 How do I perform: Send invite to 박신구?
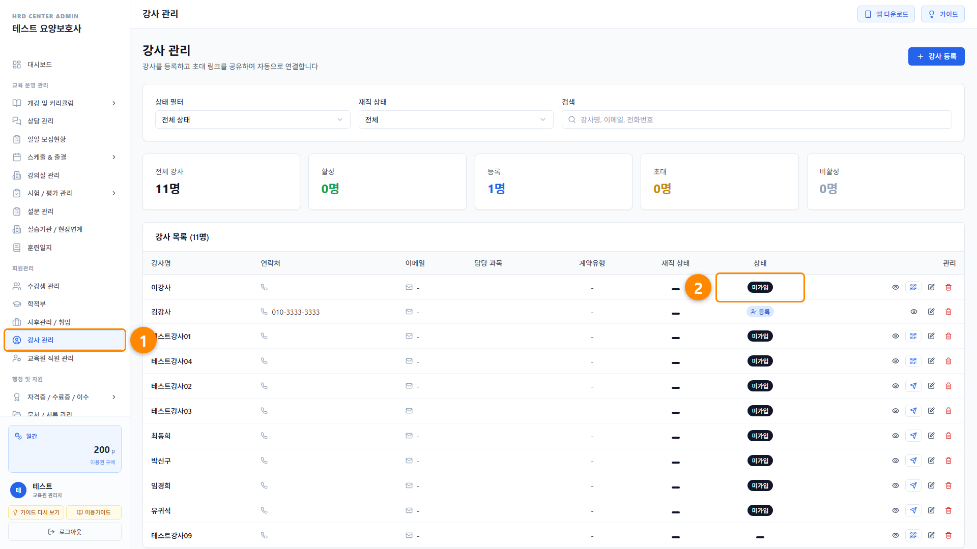coord(913,461)
